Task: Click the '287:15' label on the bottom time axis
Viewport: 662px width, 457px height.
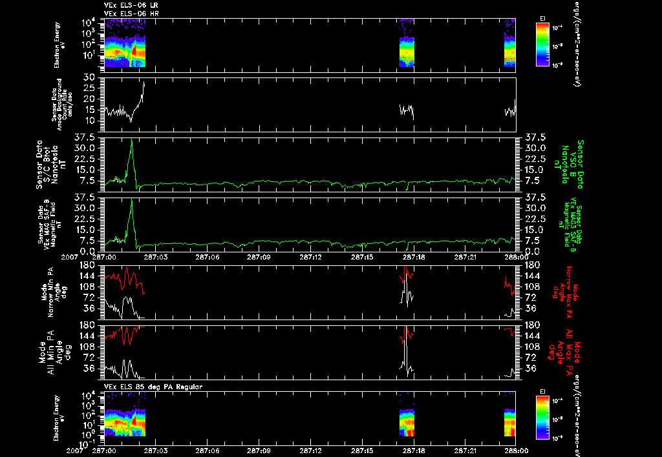Action: click(363, 451)
